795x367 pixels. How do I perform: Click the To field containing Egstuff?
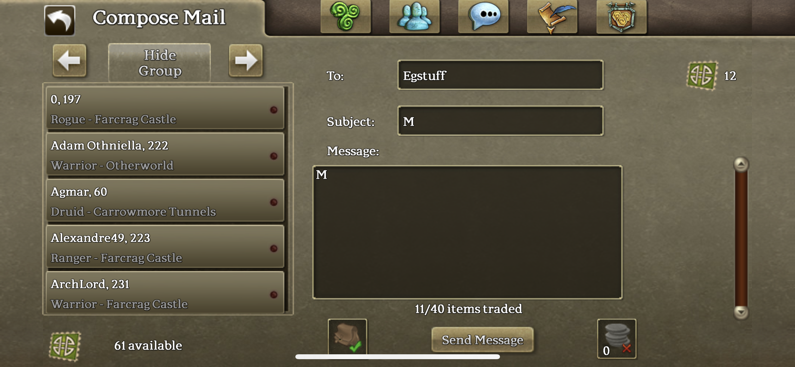(x=500, y=75)
